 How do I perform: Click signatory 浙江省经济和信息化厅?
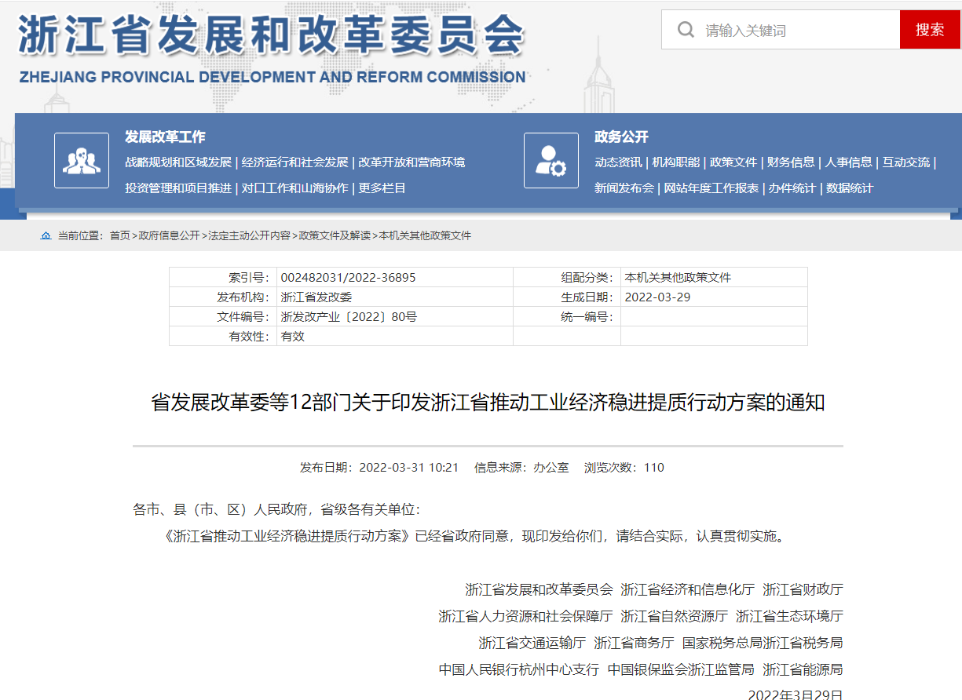[x=688, y=589]
